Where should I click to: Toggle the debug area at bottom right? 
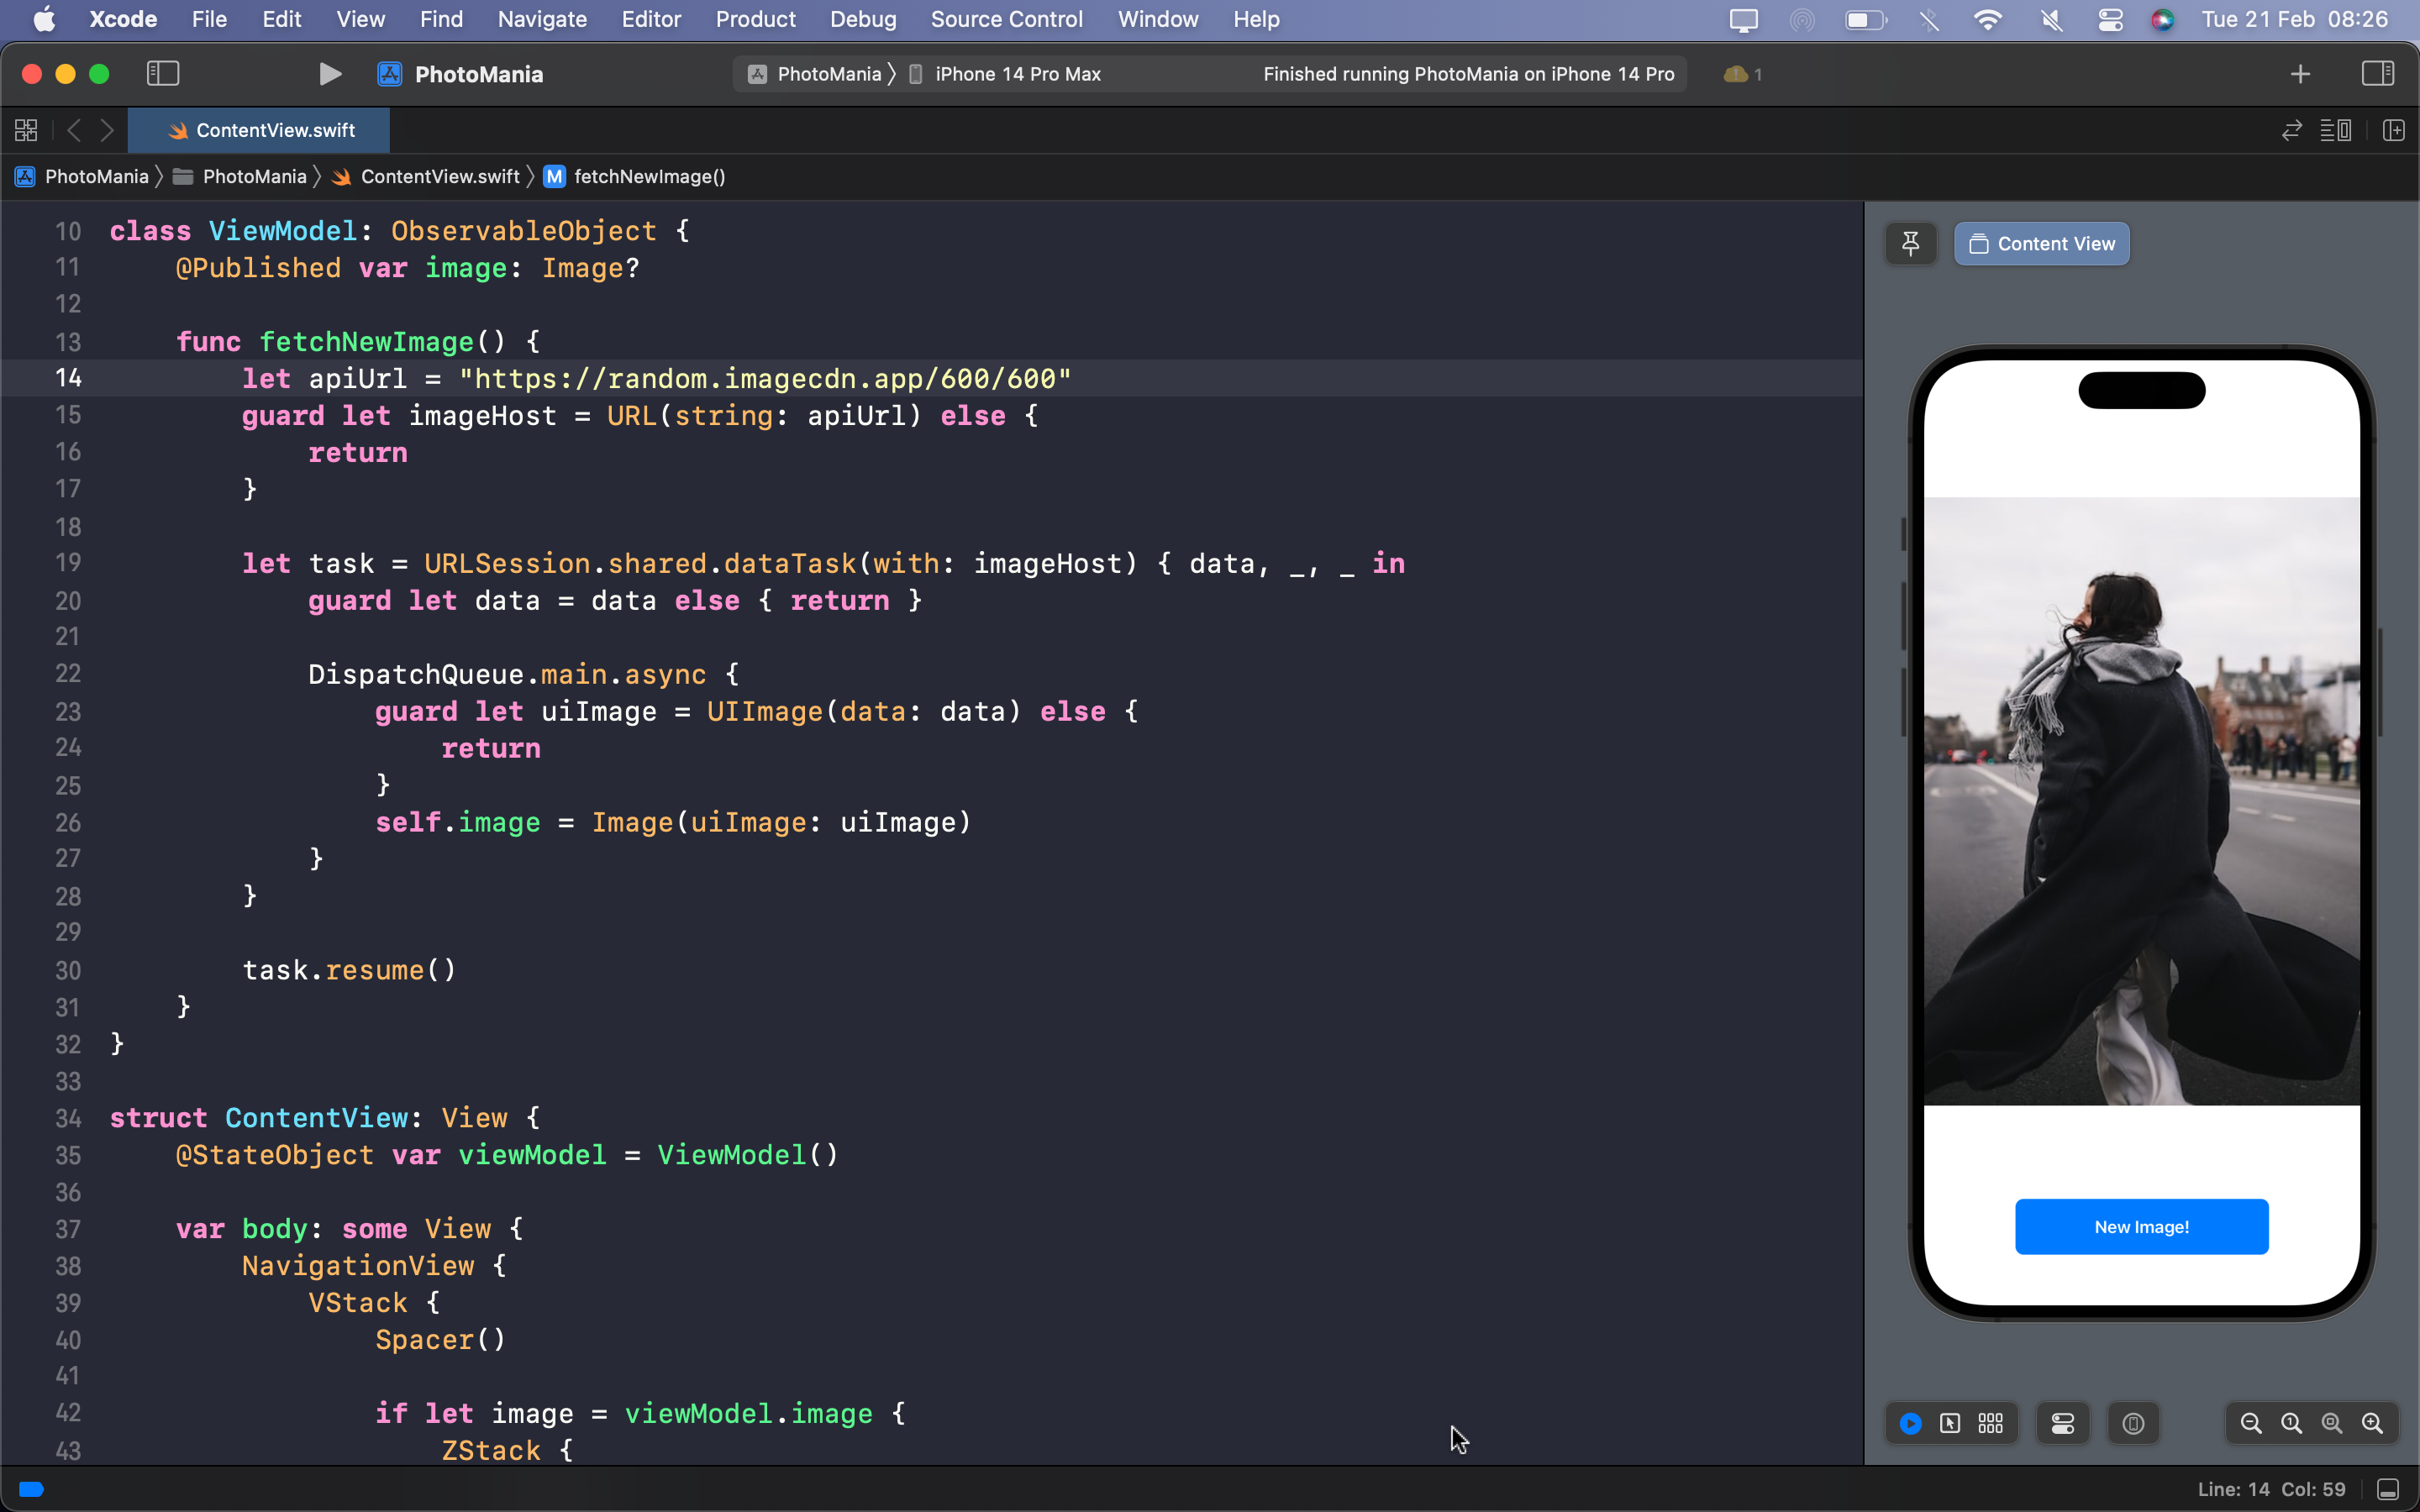click(x=2387, y=1489)
